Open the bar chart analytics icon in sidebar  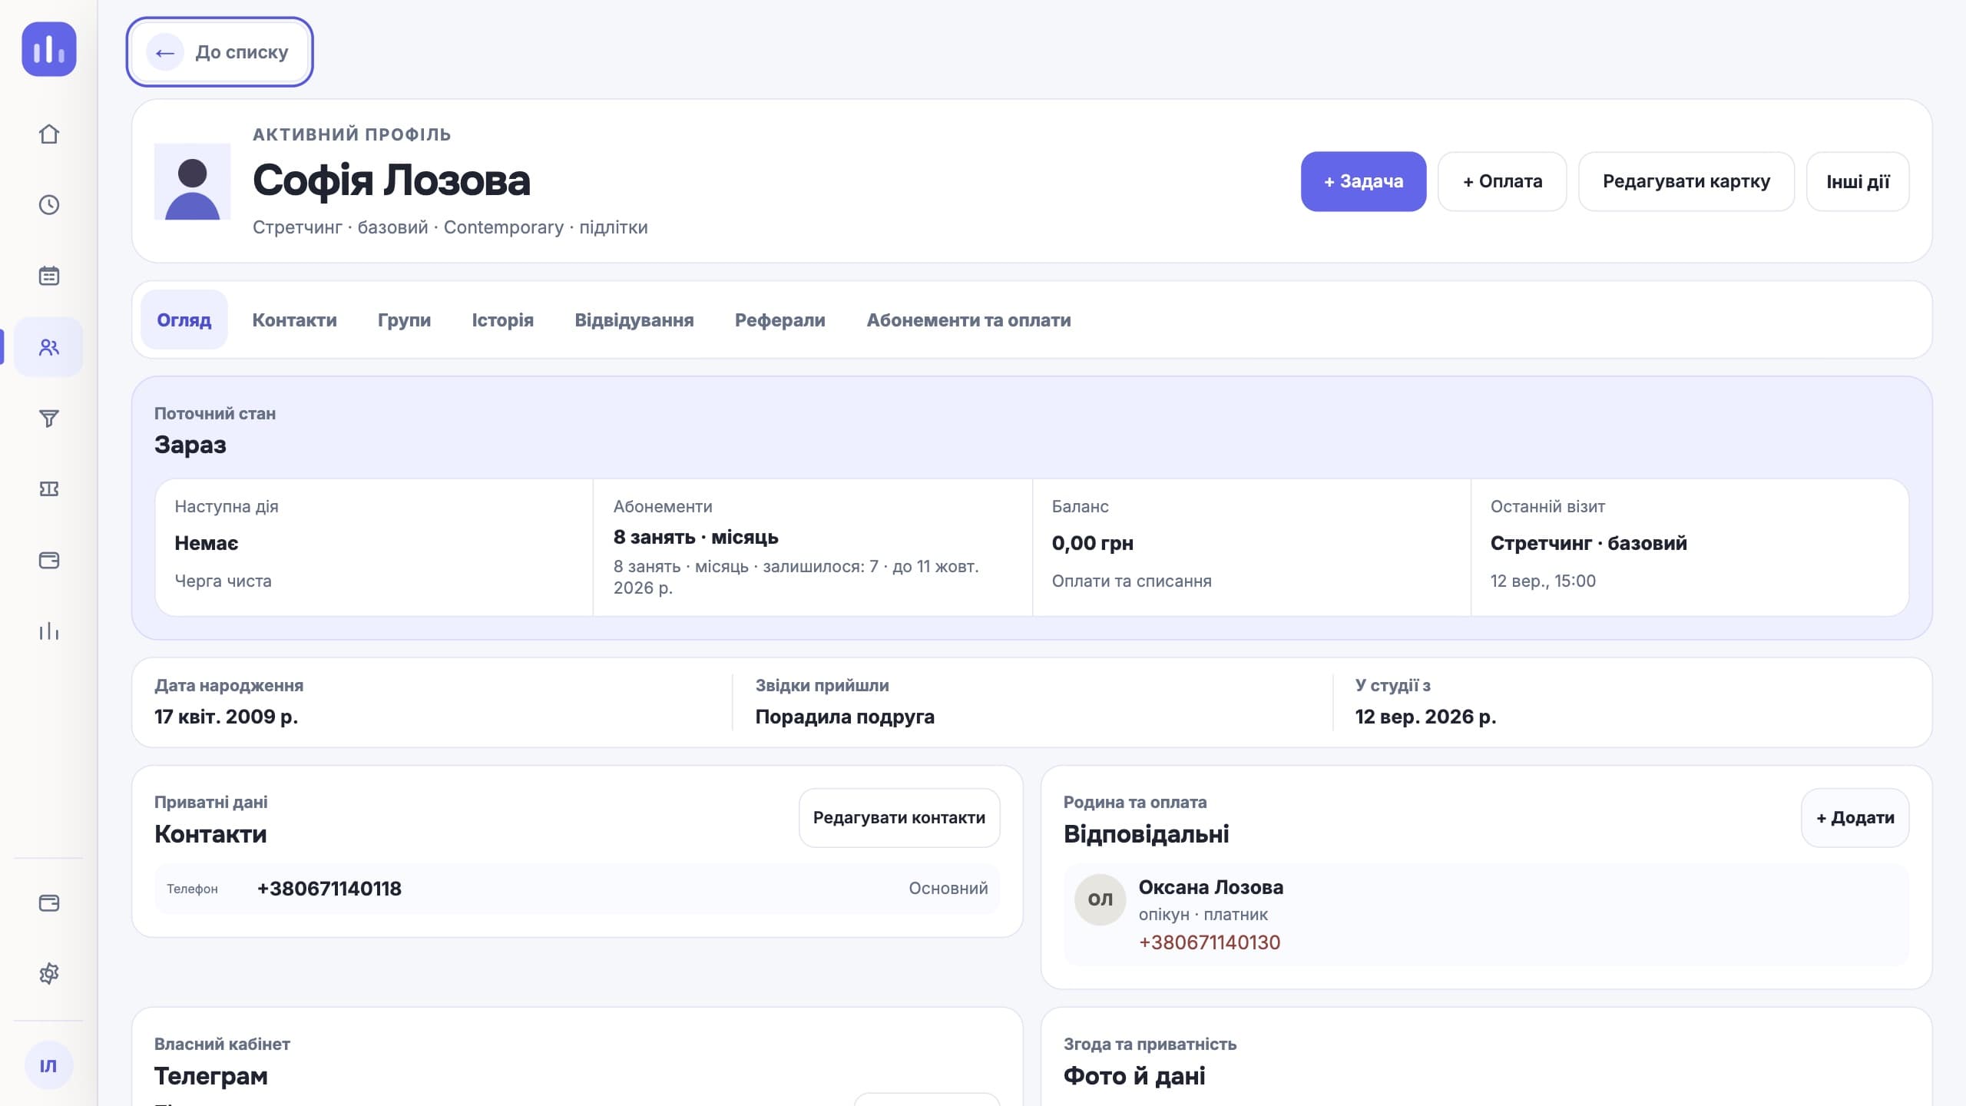pyautogui.click(x=48, y=631)
